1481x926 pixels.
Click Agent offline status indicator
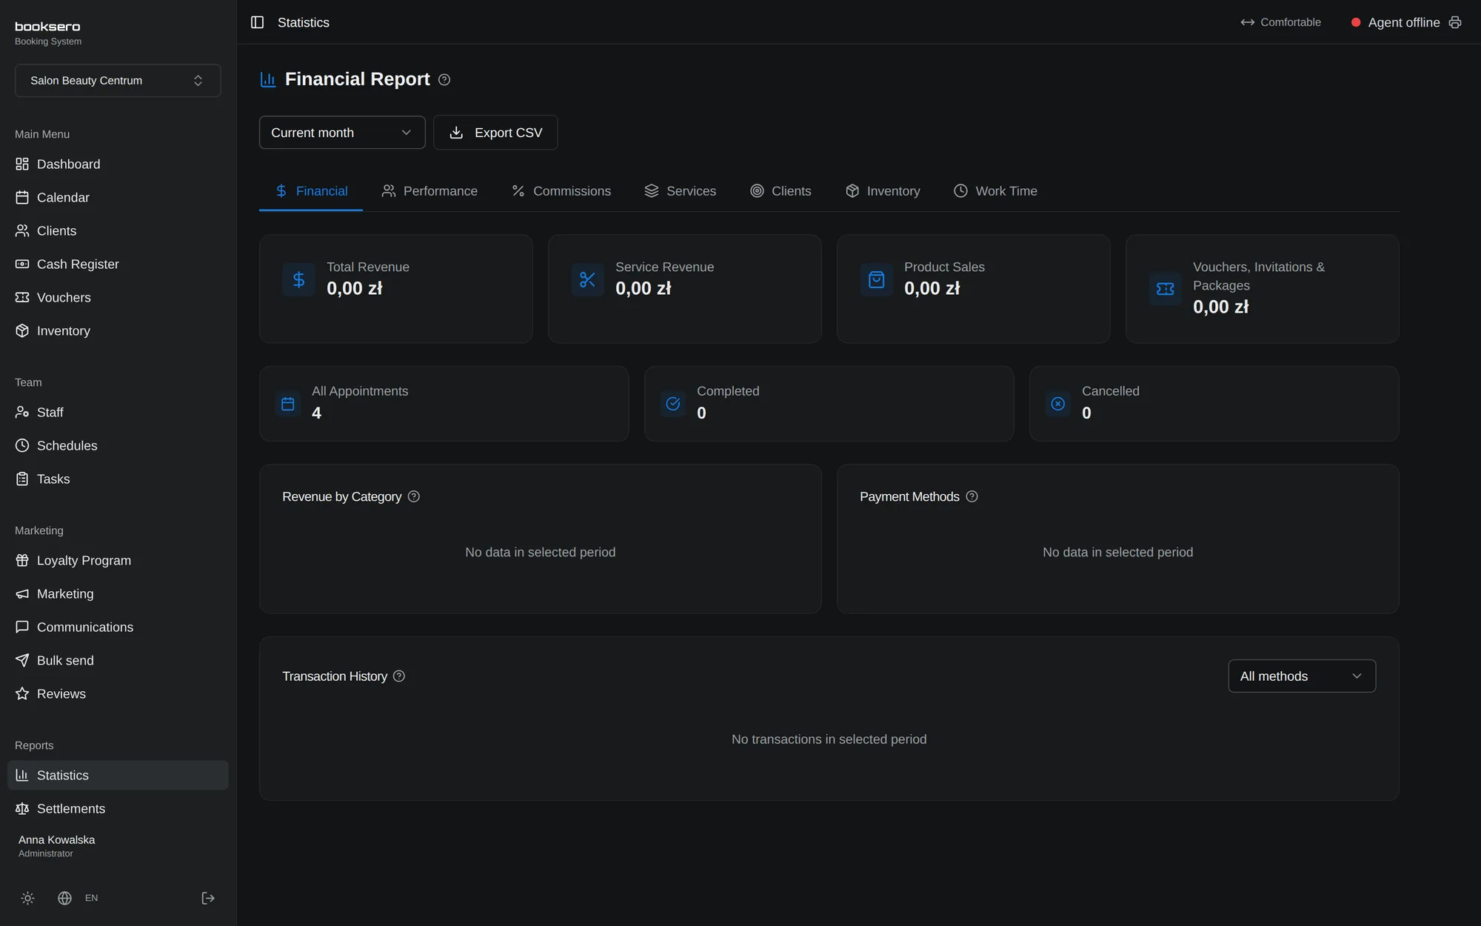[x=1396, y=22]
